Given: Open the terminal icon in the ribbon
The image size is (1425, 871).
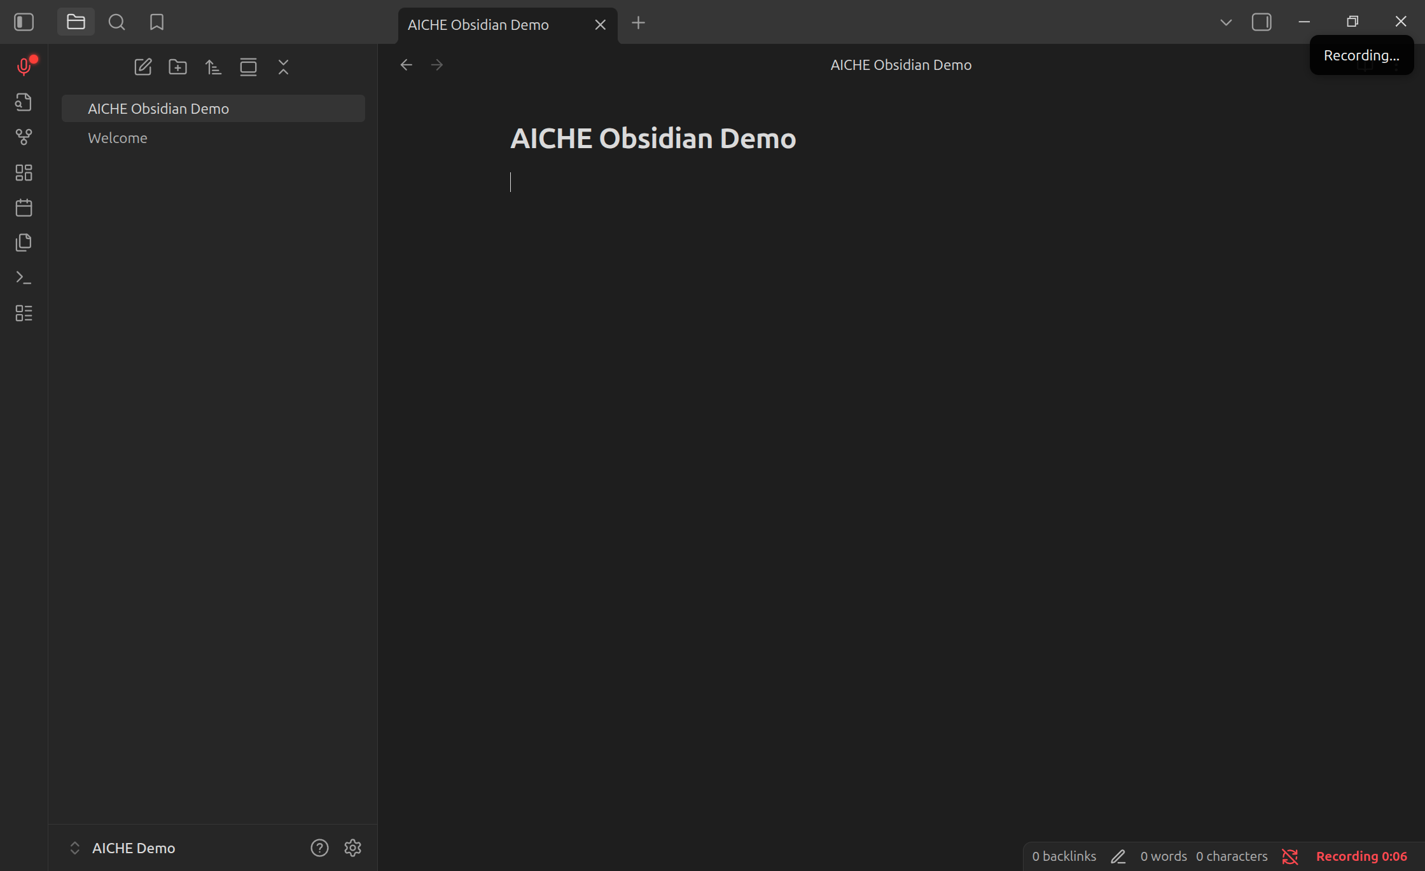Looking at the screenshot, I should [x=24, y=278].
